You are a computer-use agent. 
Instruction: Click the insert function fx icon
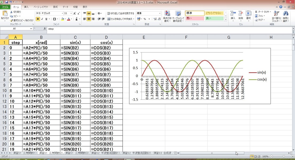click(x=45, y=29)
